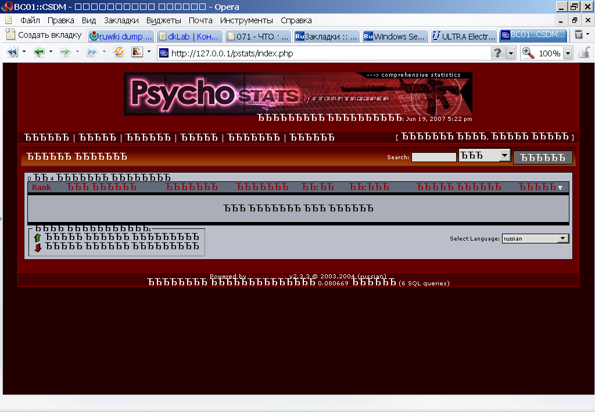Switch to the dkLab tab
The width and height of the screenshot is (595, 412).
(x=189, y=36)
